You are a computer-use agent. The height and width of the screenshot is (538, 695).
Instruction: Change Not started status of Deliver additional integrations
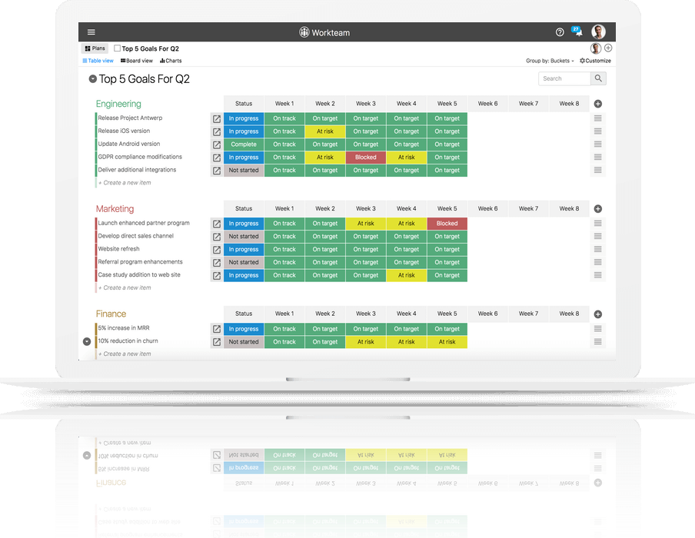tap(244, 170)
